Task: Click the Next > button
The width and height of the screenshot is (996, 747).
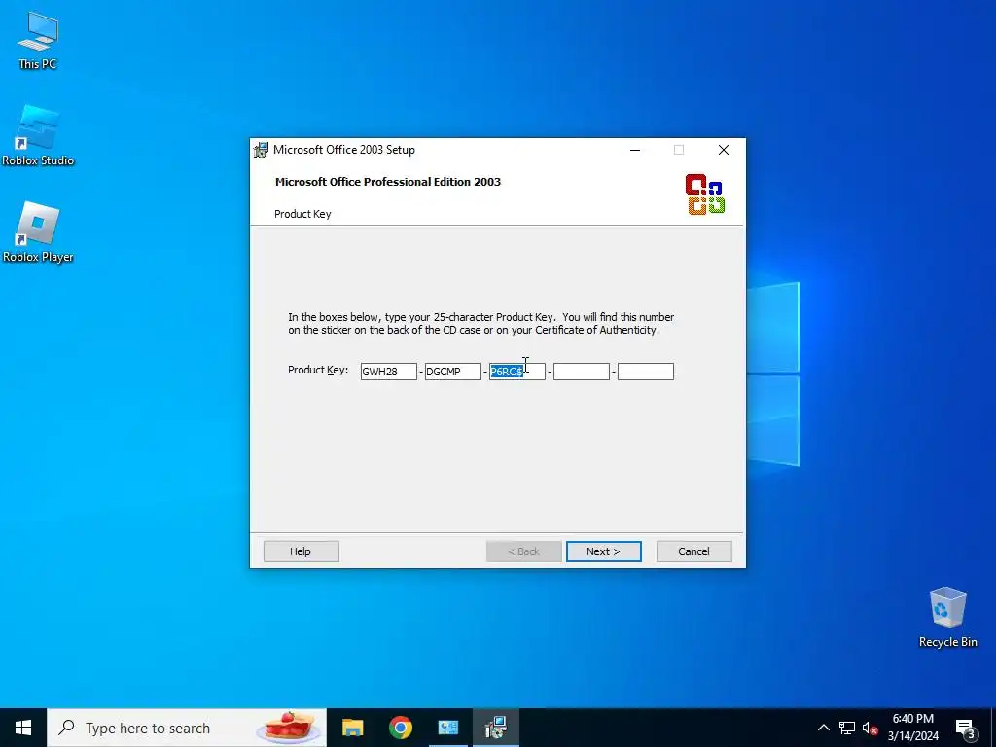Action: click(603, 551)
